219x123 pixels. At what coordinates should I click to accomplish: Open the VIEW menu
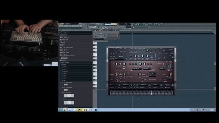click(70, 26)
